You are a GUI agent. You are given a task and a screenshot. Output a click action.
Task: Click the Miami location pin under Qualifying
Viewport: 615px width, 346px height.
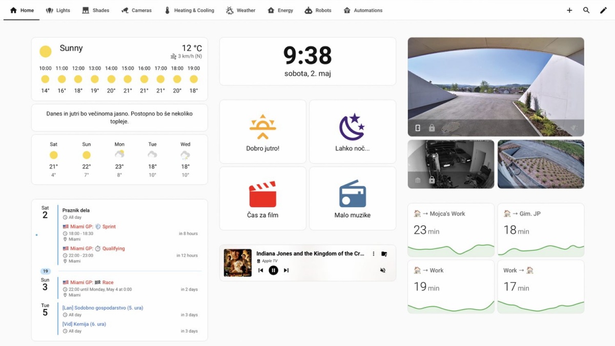[x=65, y=261]
